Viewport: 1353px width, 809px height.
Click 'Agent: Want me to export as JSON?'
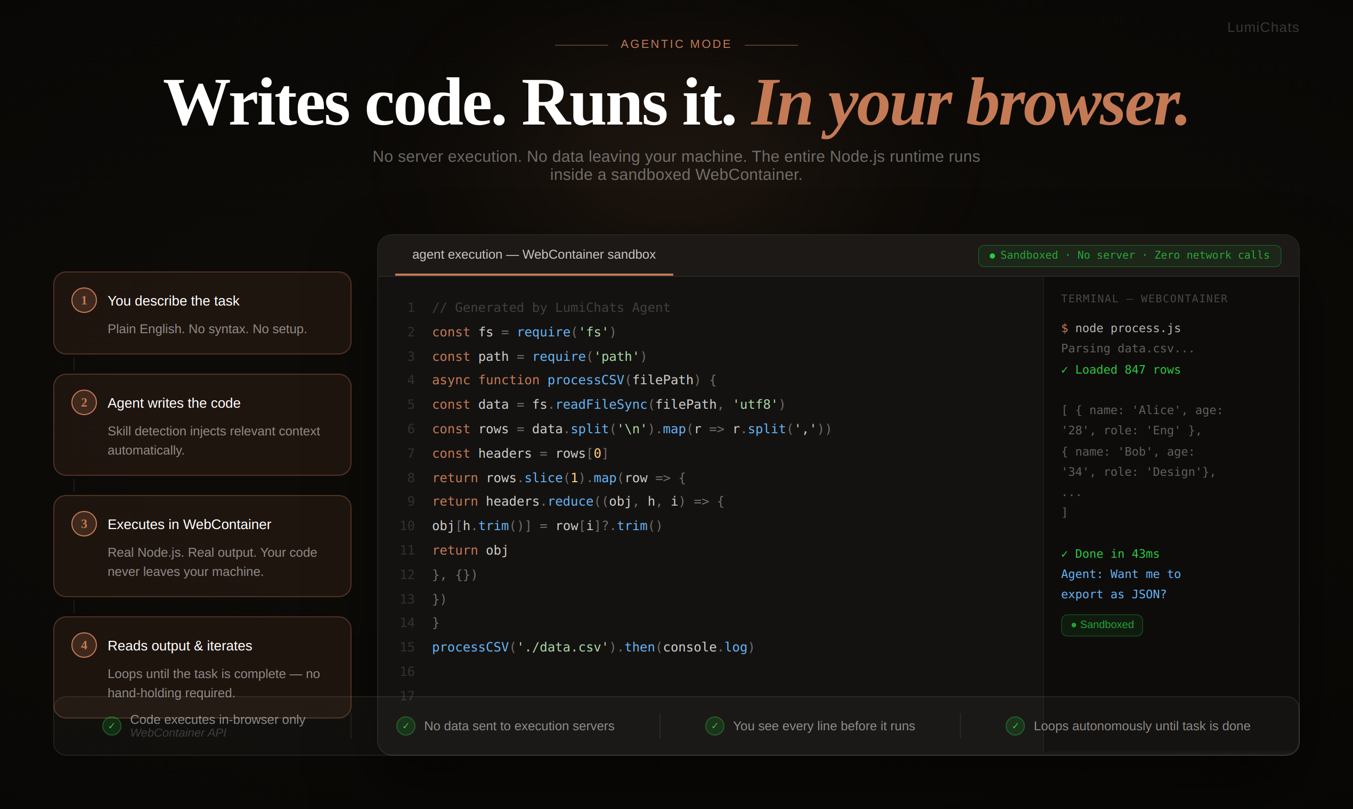click(1120, 584)
